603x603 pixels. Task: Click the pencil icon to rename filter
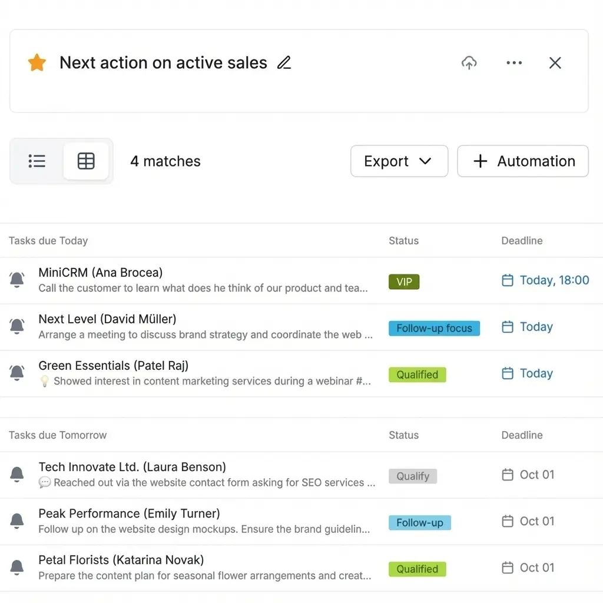tap(284, 63)
